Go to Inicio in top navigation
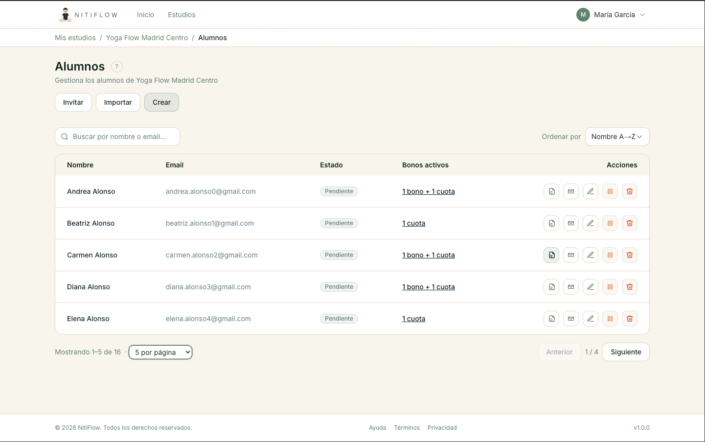The width and height of the screenshot is (705, 442). coord(145,15)
